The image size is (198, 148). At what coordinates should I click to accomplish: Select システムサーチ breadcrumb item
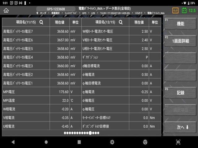pyautogui.click(x=139, y=13)
